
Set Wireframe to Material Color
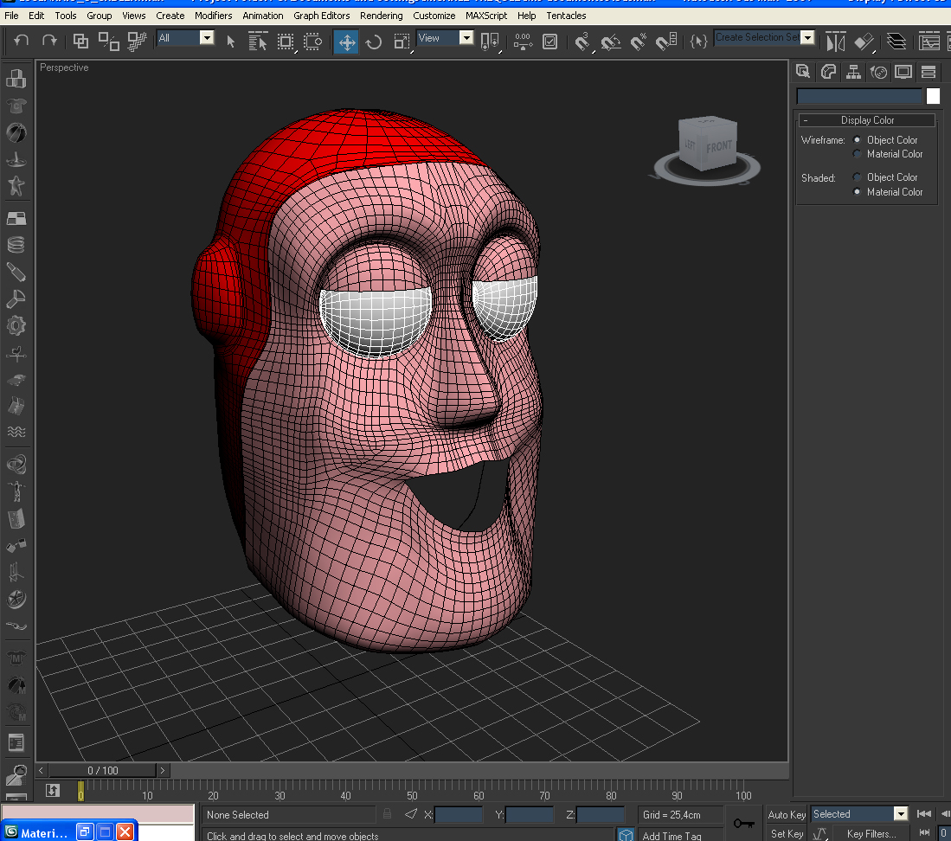857,154
